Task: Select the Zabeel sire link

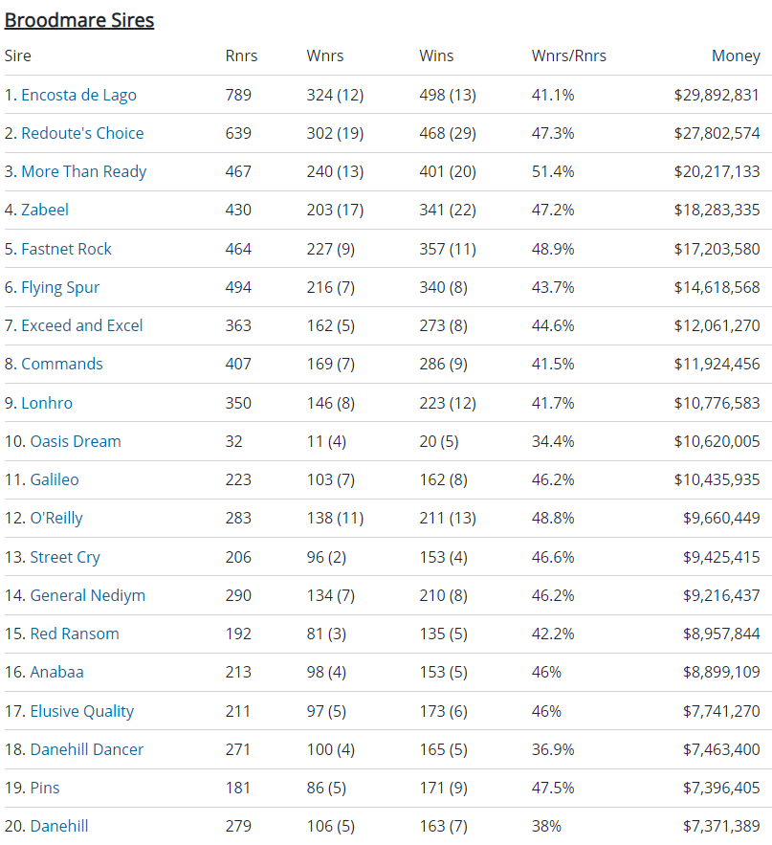Action: [45, 210]
